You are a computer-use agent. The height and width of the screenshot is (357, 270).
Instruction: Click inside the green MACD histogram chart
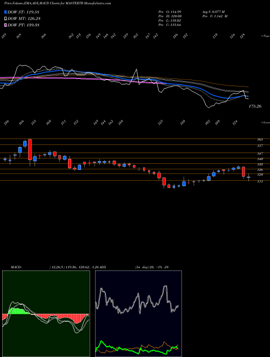(46, 314)
